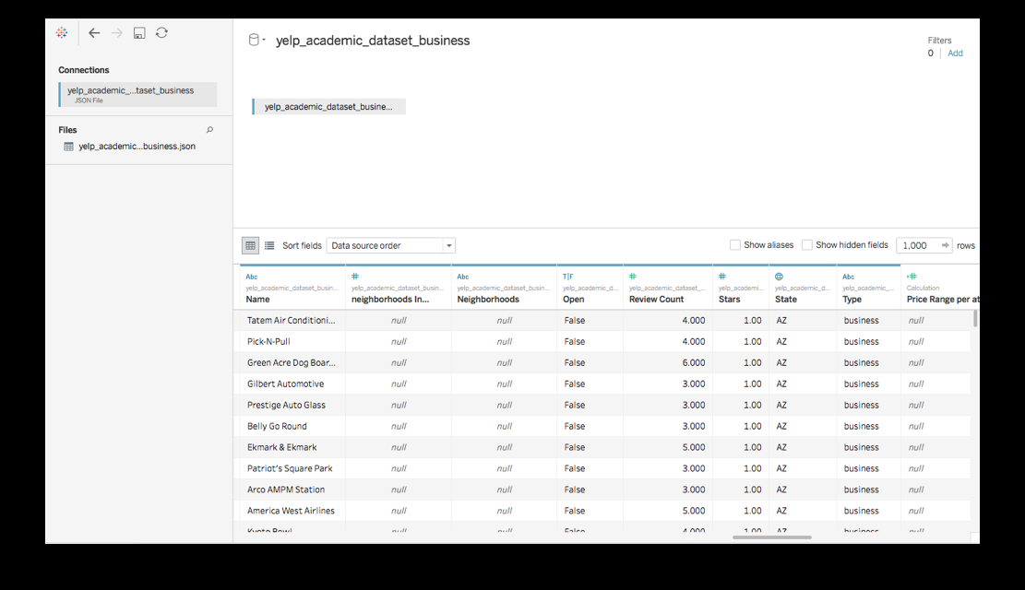Click the Patriot's Square Park cell
This screenshot has height=590, width=1025.
point(291,468)
